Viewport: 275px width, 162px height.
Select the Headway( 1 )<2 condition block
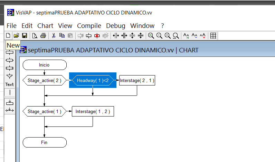point(93,81)
